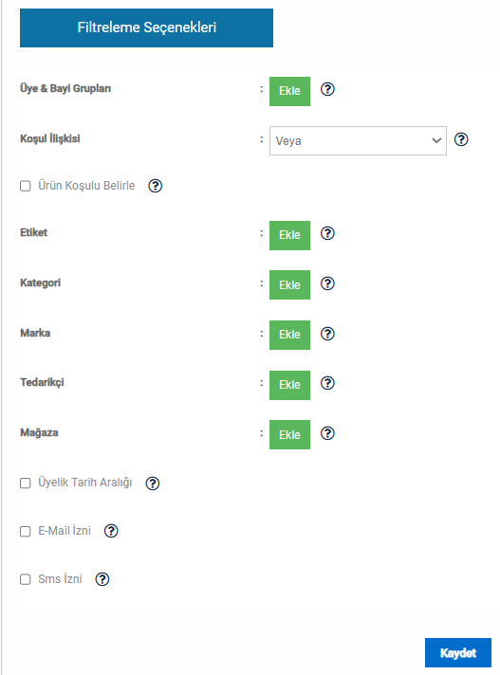
Task: Open help icon beside Mağaza
Action: pyautogui.click(x=327, y=433)
